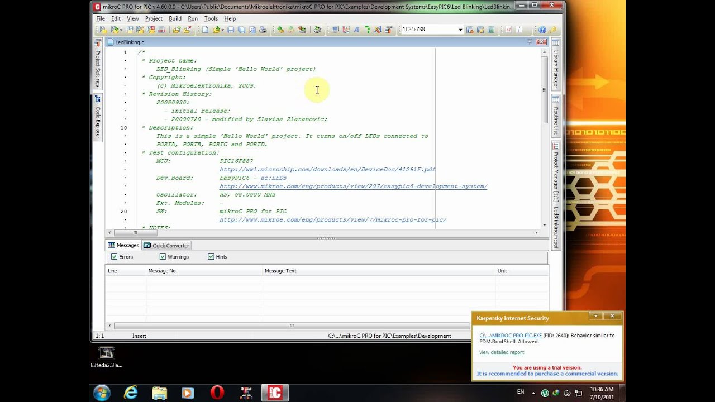This screenshot has height=402, width=715.
Task: Open the microchip.com datasheet PDF link
Action: [x=327, y=169]
